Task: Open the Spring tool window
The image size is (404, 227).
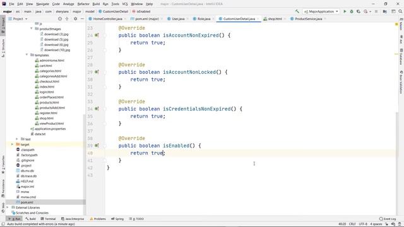Action: pos(117,219)
